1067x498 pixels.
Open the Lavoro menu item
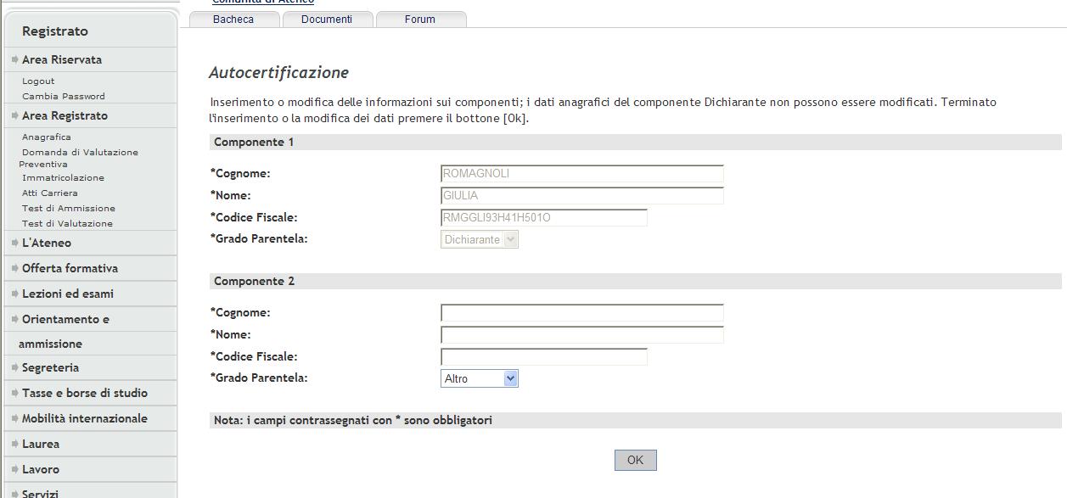point(41,469)
